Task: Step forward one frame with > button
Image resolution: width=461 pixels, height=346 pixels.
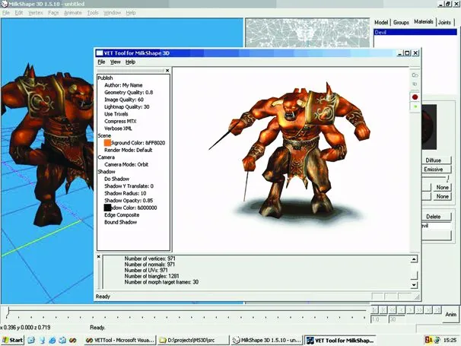Action: [411, 309]
